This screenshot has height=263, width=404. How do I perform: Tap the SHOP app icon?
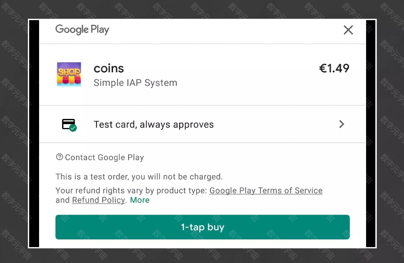tap(69, 74)
